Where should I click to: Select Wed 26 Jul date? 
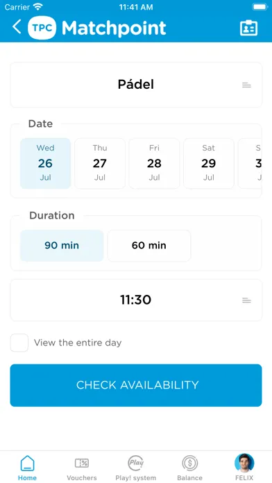tap(45, 163)
